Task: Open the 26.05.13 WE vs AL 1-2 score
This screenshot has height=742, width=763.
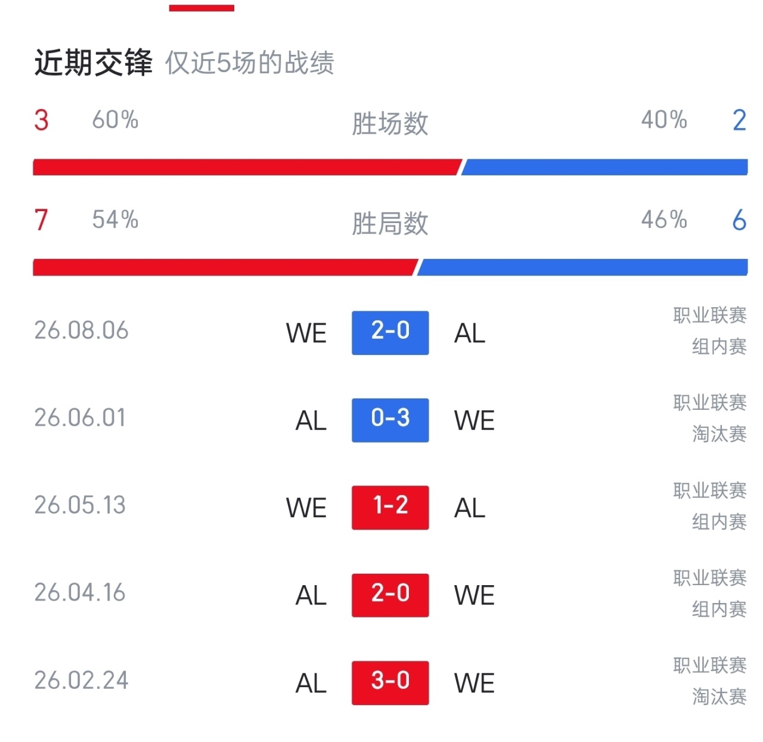Action: [x=390, y=508]
